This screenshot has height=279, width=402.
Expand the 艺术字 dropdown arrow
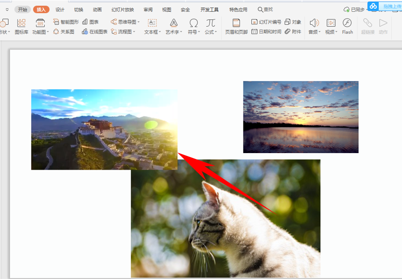pos(181,32)
